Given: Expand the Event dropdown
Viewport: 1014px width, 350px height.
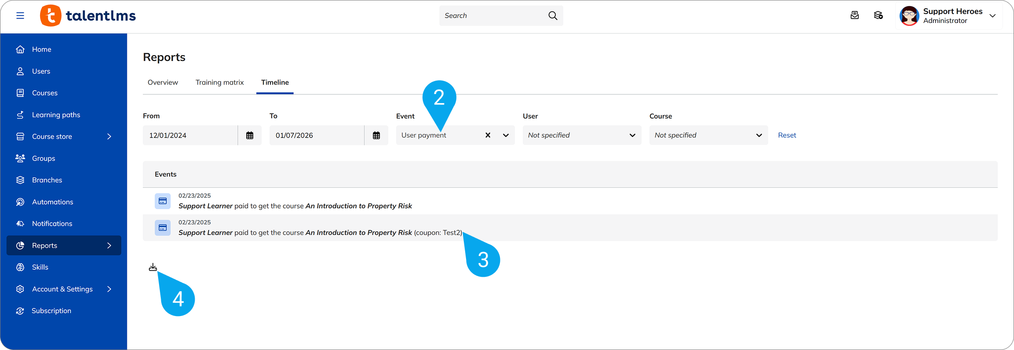Looking at the screenshot, I should pyautogui.click(x=506, y=135).
